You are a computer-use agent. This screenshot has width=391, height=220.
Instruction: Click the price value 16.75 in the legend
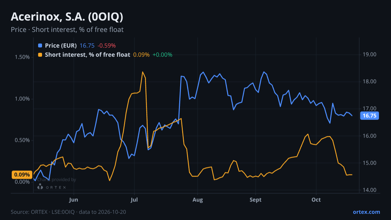point(87,46)
